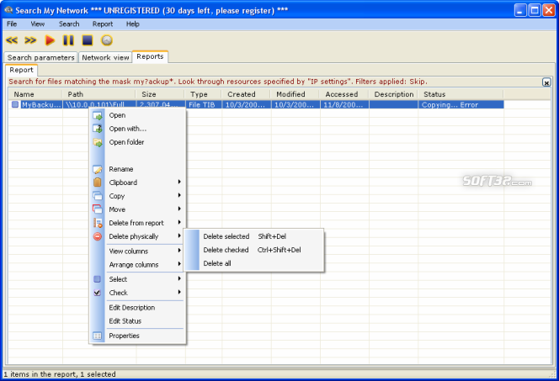Click the Open with icon
The height and width of the screenshot is (381, 559).
tap(98, 129)
